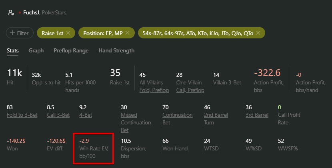Click the 2nd Barrel Turn link
The image size is (332, 168).
216,119
